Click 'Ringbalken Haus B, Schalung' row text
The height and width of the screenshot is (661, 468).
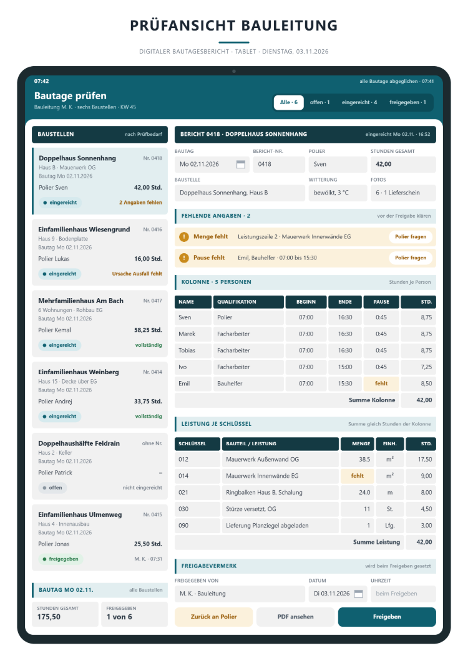[x=264, y=493]
